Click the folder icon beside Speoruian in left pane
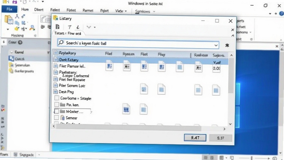Screen dimensions: 284x160 11,65
